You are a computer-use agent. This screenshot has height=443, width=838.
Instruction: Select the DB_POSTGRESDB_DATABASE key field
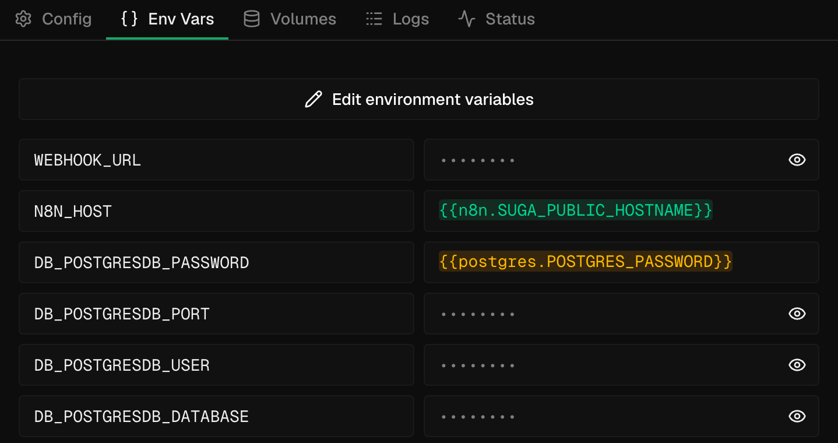click(216, 416)
